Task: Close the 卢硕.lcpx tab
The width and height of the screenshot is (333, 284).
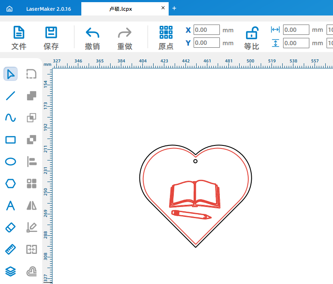Action: click(x=163, y=8)
